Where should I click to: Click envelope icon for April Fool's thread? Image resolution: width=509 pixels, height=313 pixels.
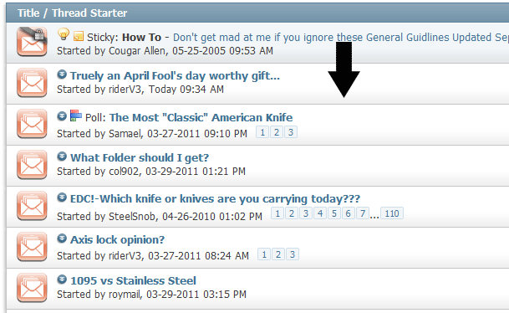[x=32, y=83]
